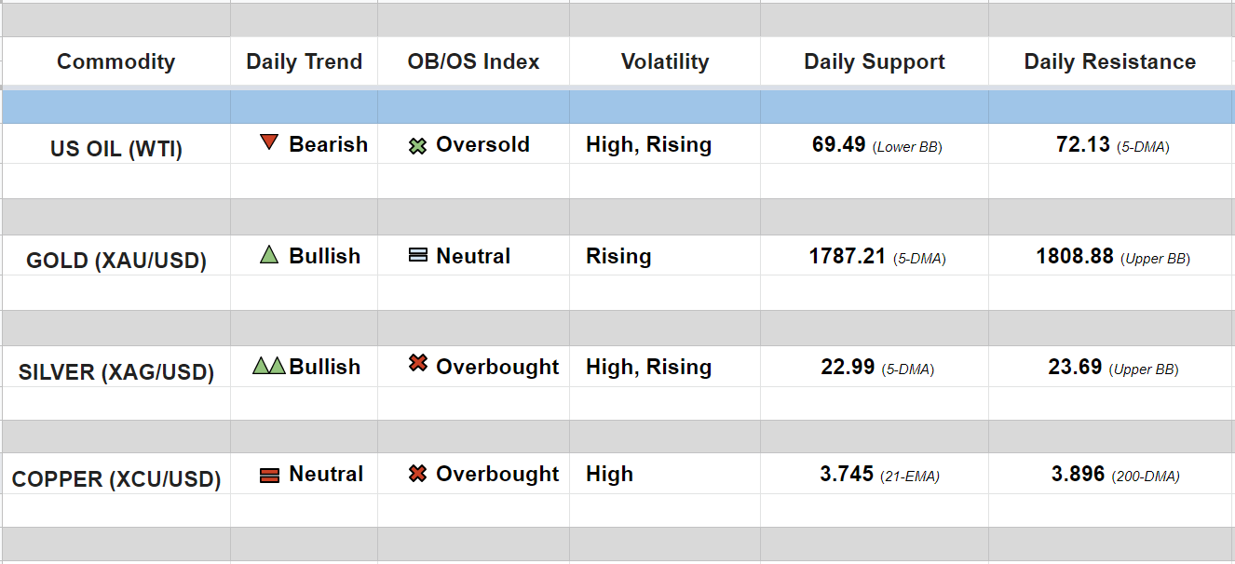The width and height of the screenshot is (1235, 564).
Task: Click the SILVER (XAG/USD) row label
Action: tap(116, 372)
